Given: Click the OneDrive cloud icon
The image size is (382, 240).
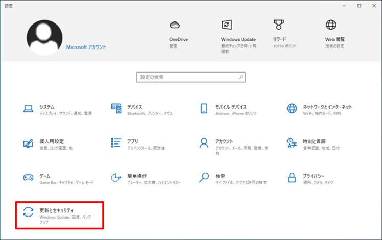Looking at the screenshot, I should [x=175, y=25].
